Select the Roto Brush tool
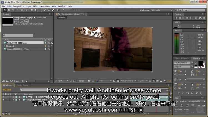This screenshot has height=117, width=208. 59,10
